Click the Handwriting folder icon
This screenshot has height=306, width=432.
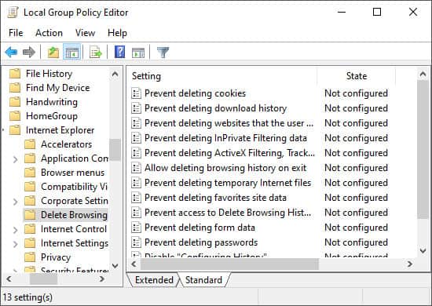pyautogui.click(x=15, y=102)
